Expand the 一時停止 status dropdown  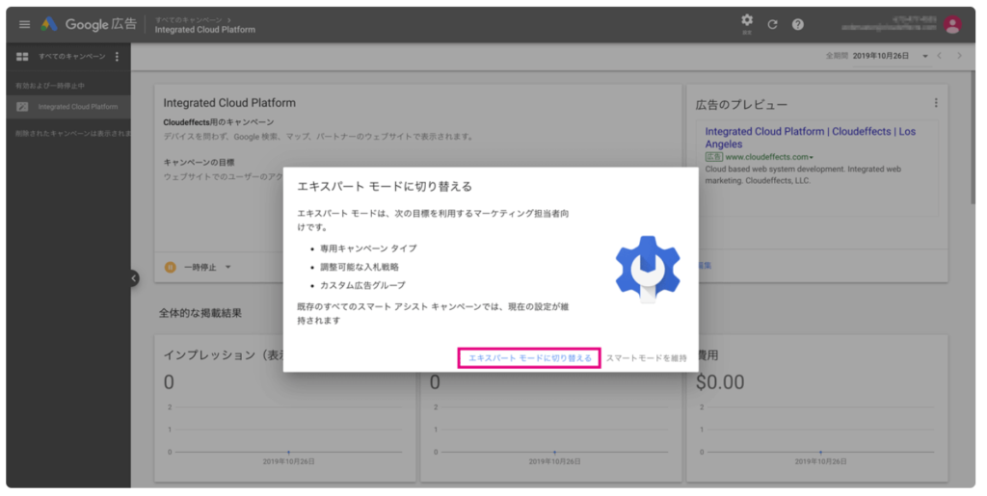coord(227,267)
